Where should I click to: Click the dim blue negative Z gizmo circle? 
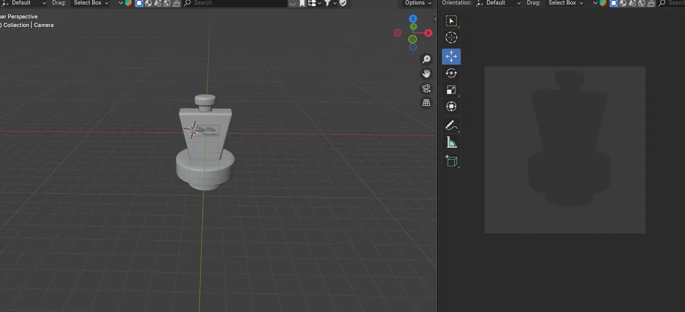(413, 47)
